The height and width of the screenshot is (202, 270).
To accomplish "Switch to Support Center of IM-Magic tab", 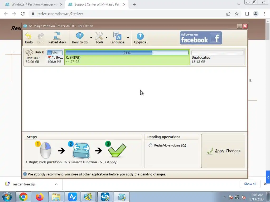I will (97, 4).
